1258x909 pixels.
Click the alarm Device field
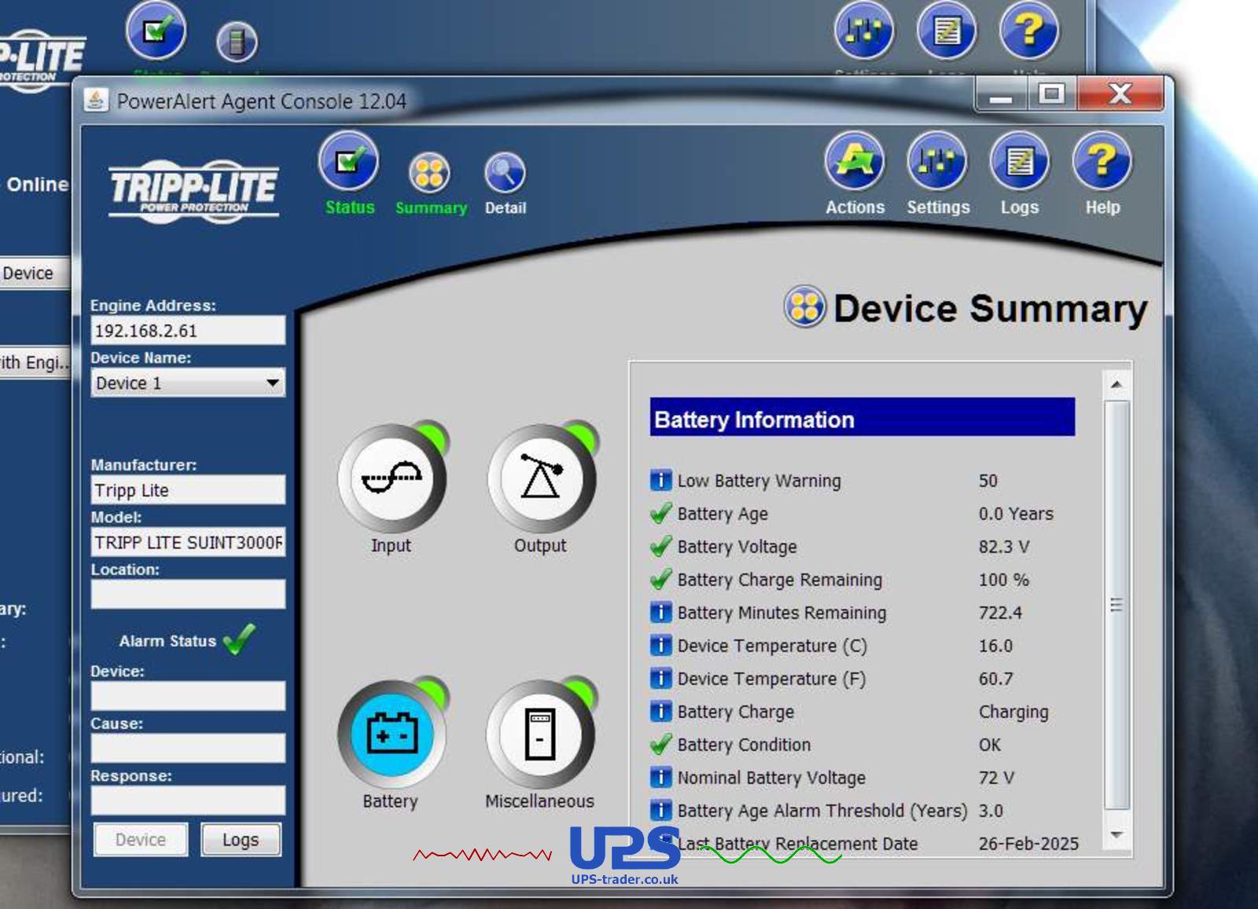pos(188,696)
